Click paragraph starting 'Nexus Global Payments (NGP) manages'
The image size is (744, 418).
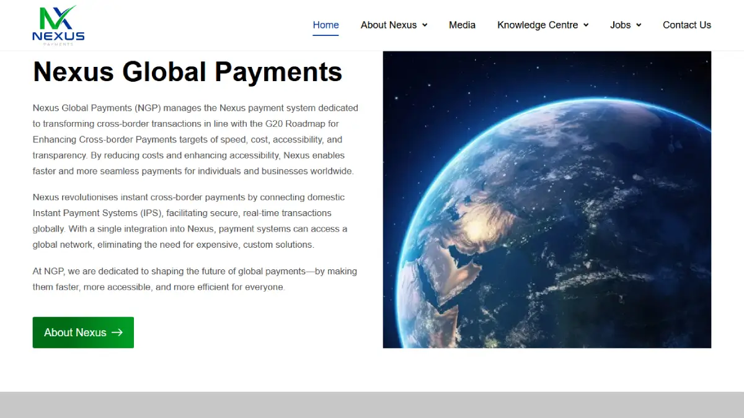click(x=196, y=139)
